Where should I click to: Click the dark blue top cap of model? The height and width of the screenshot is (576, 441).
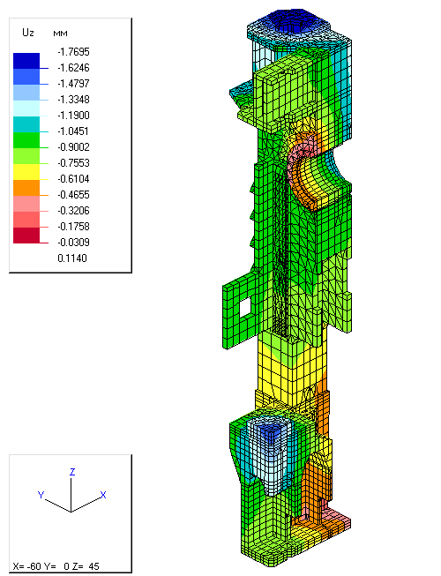[x=290, y=21]
